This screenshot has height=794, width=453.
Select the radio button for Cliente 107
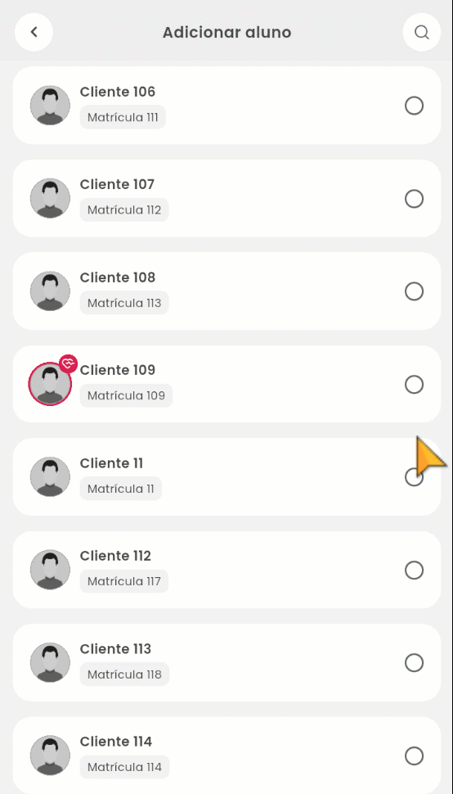pyautogui.click(x=414, y=199)
